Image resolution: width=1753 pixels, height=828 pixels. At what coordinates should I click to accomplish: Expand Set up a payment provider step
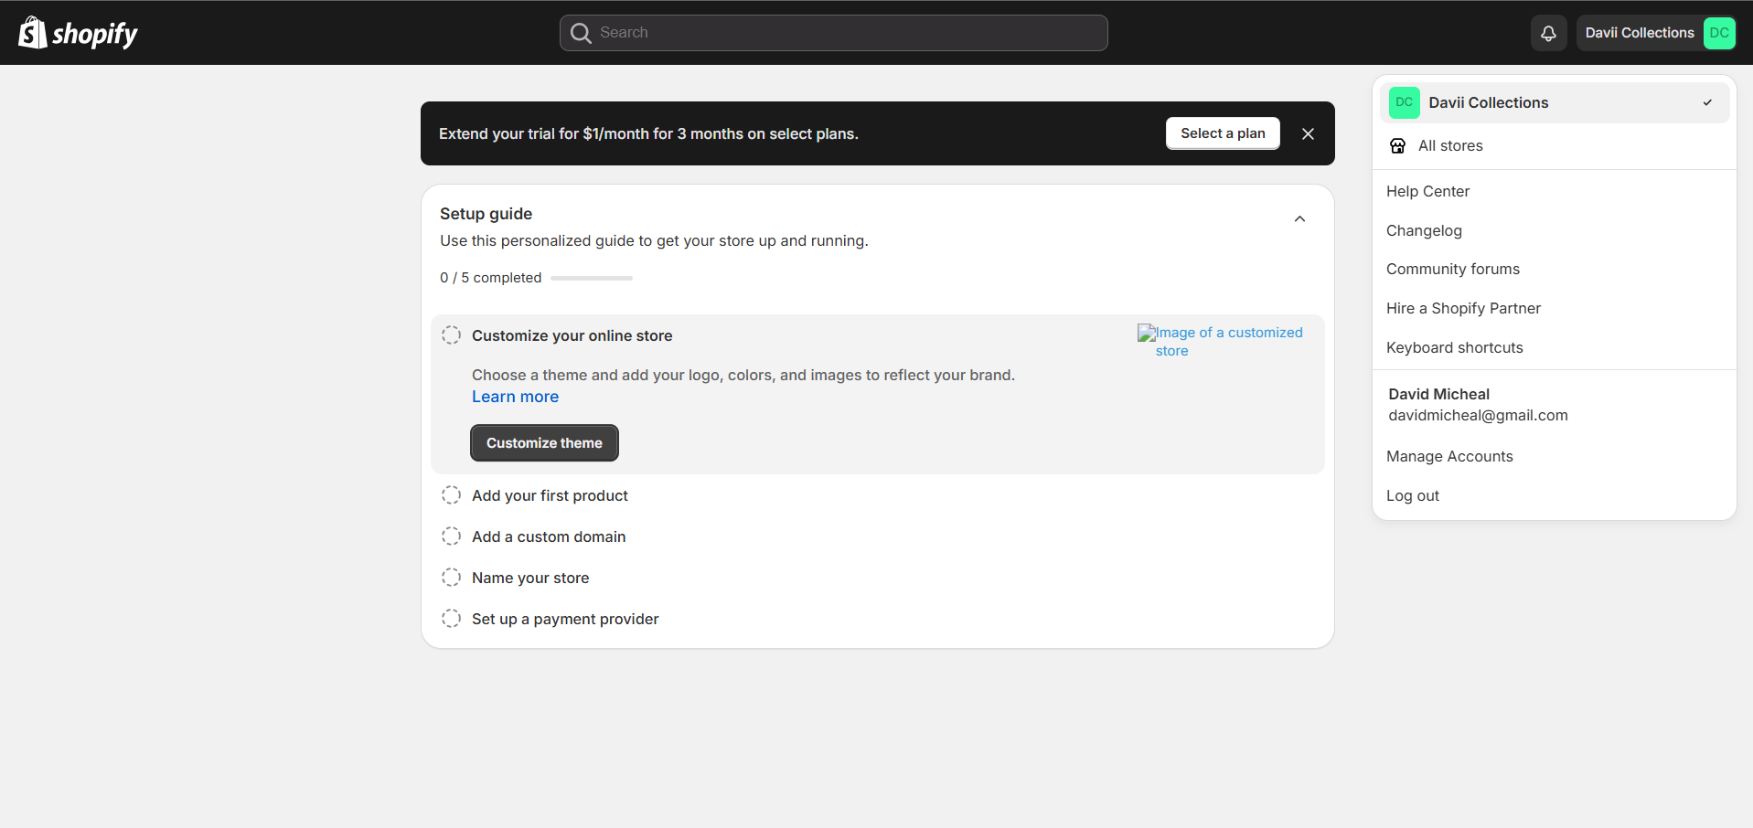[565, 619]
